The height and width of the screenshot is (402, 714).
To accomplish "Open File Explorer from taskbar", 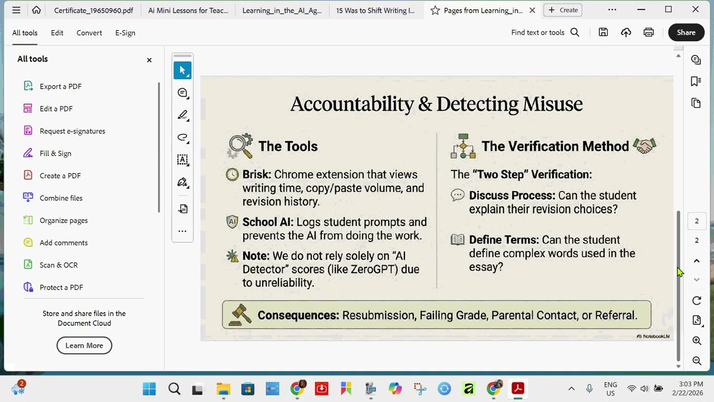I will click(x=223, y=389).
